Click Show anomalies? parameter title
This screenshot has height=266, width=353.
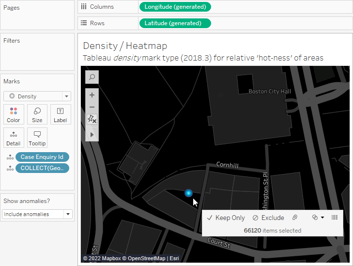tap(27, 201)
